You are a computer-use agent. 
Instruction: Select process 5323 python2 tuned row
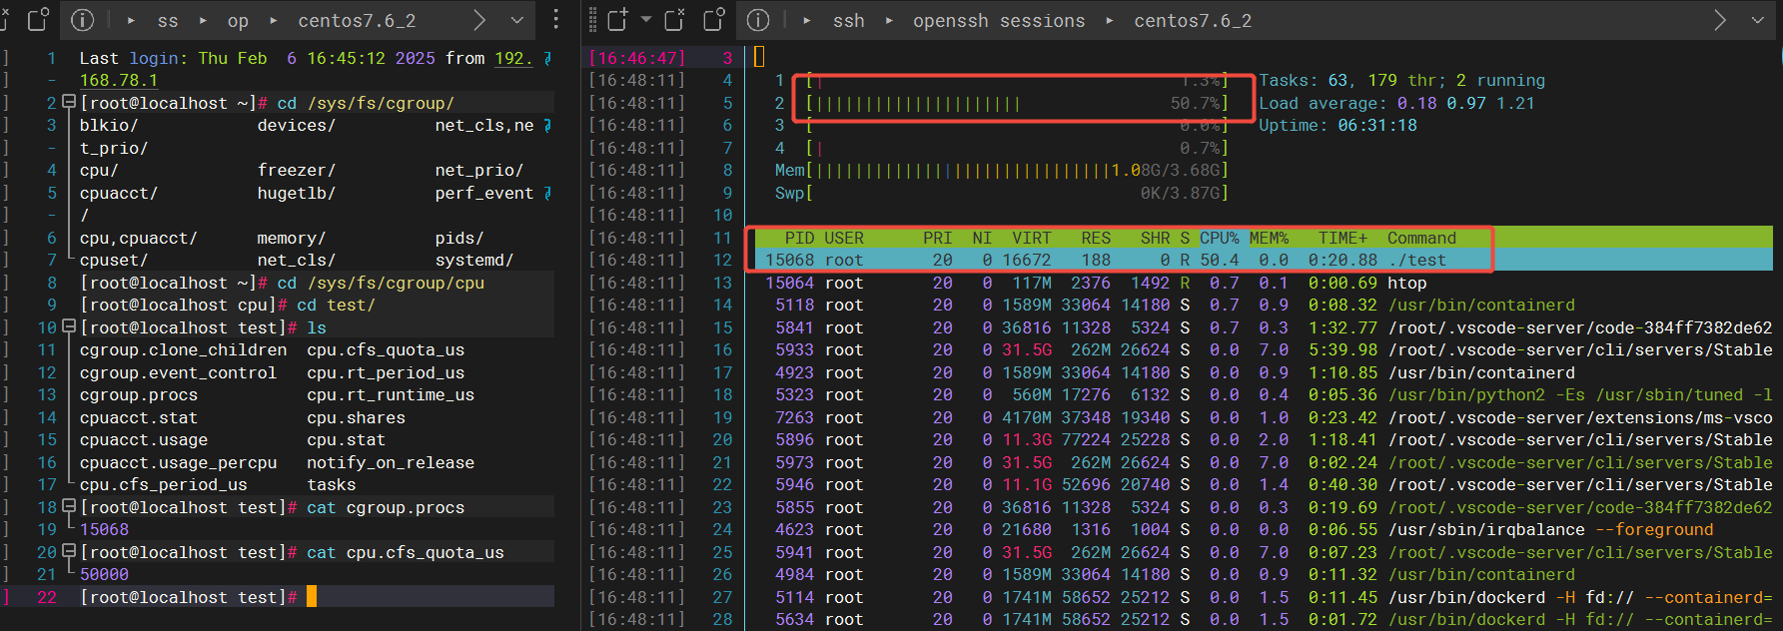tap(1264, 394)
